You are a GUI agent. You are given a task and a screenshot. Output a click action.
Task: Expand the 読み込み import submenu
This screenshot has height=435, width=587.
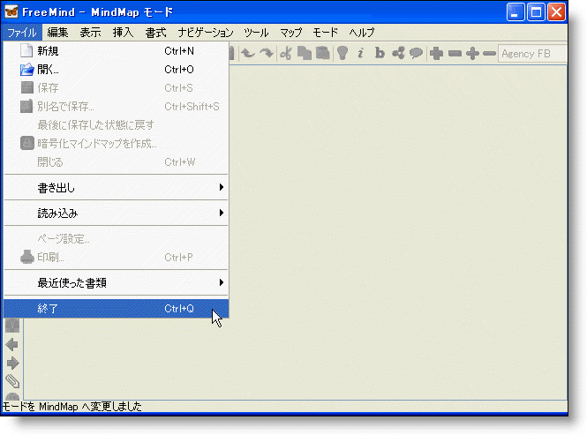click(116, 213)
